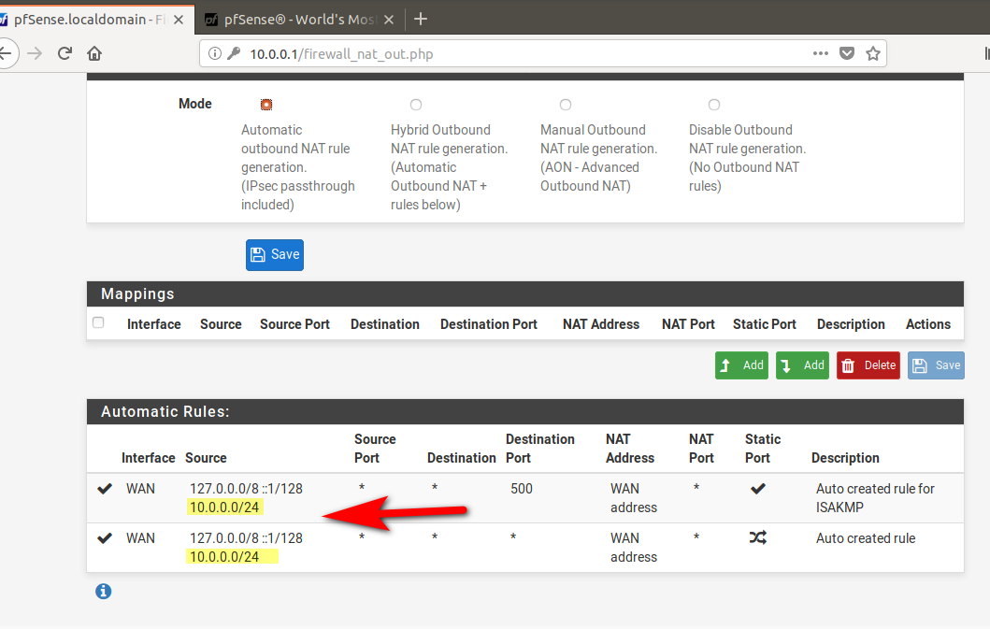Open a new browser tab
Screen dimensions: 990x629
coord(421,20)
